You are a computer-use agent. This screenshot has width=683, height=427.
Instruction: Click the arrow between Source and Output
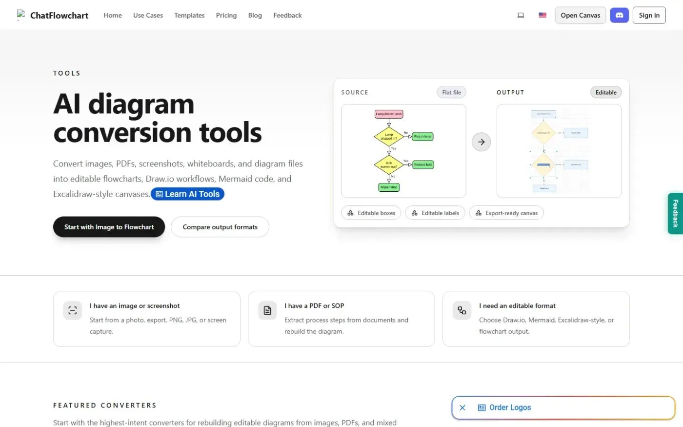(481, 142)
